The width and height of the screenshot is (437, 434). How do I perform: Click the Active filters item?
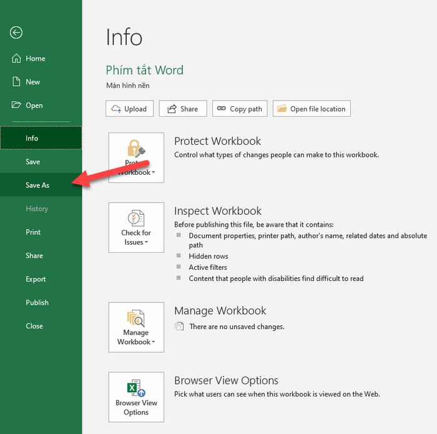click(208, 267)
